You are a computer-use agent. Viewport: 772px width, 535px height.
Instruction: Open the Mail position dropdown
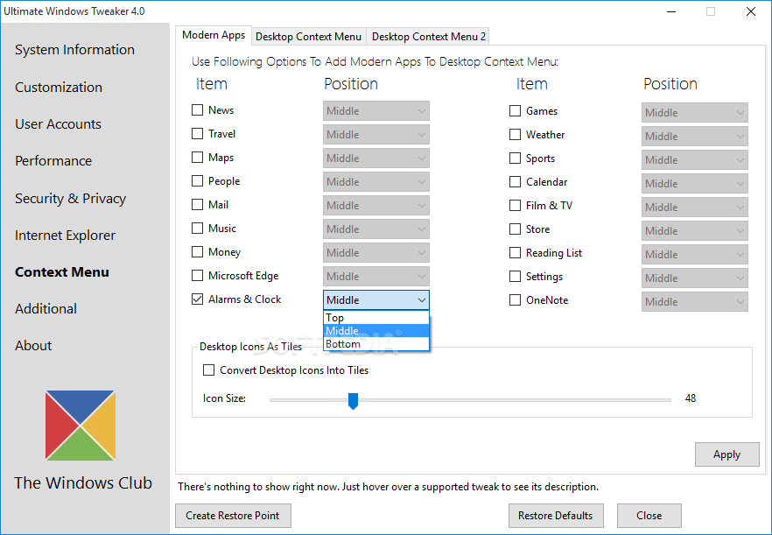point(376,206)
